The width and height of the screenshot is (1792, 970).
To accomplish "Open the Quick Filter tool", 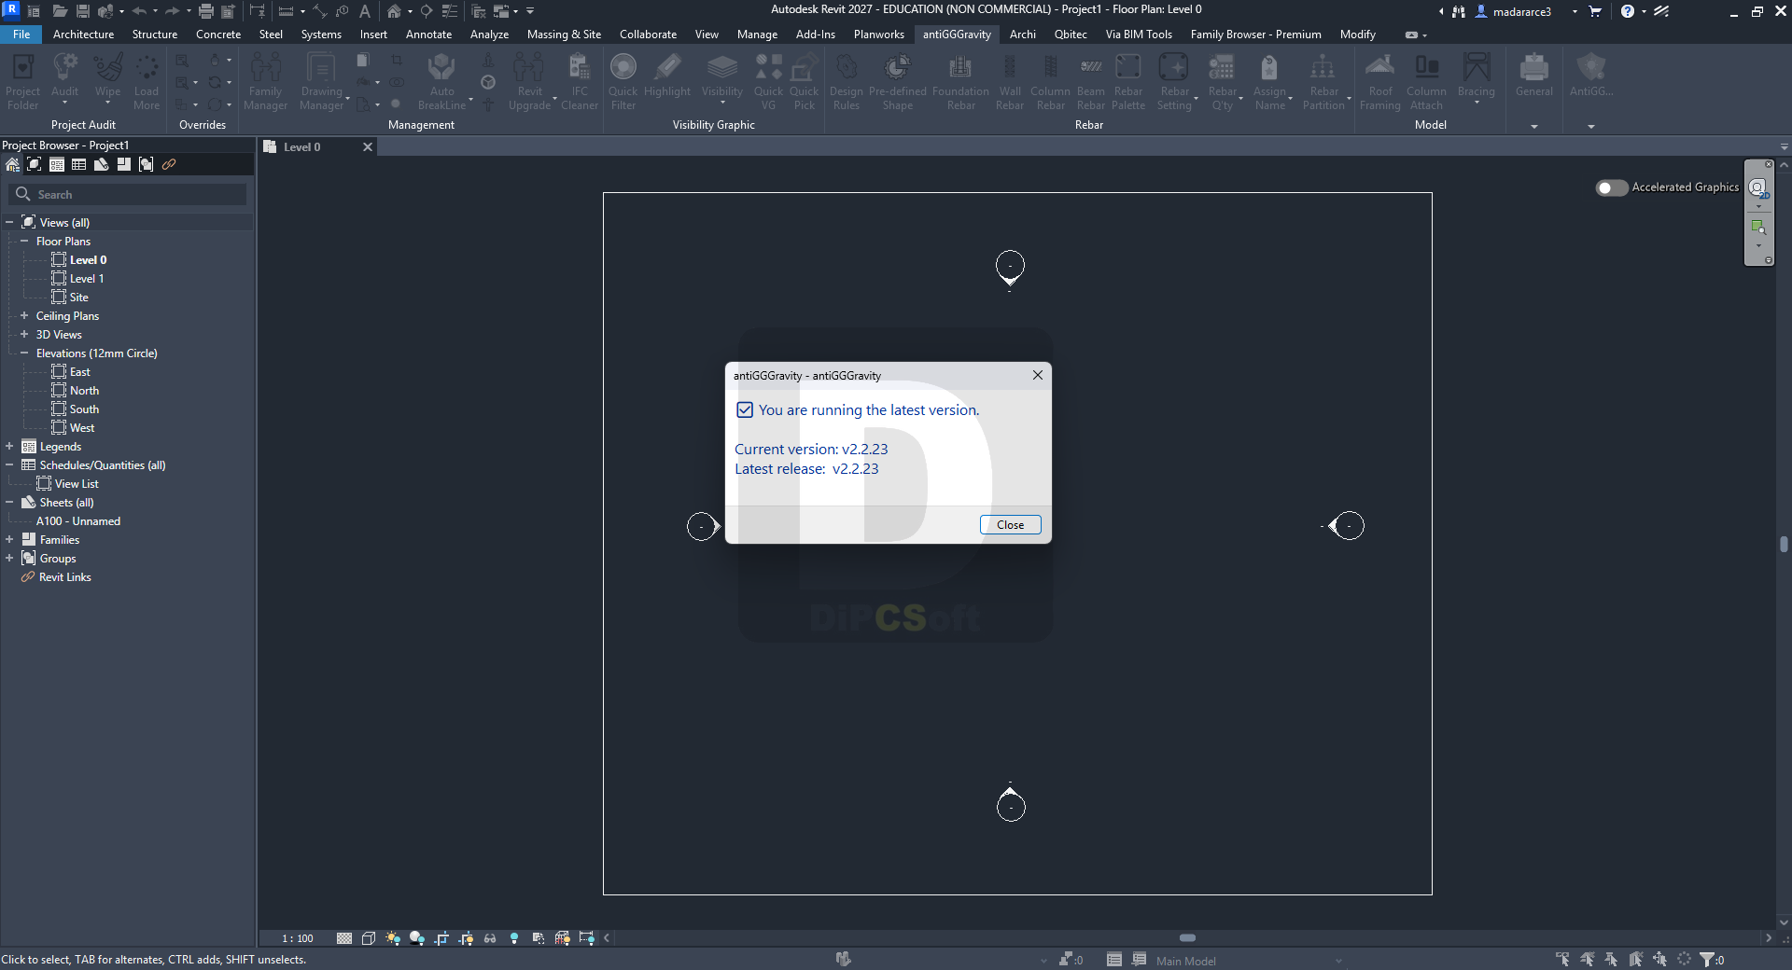I will tap(623, 81).
